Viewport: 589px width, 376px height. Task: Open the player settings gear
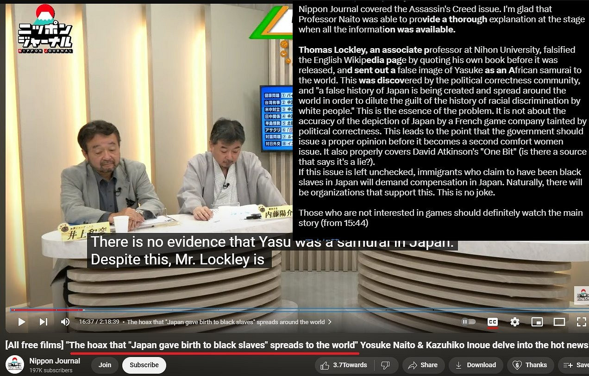coord(514,322)
